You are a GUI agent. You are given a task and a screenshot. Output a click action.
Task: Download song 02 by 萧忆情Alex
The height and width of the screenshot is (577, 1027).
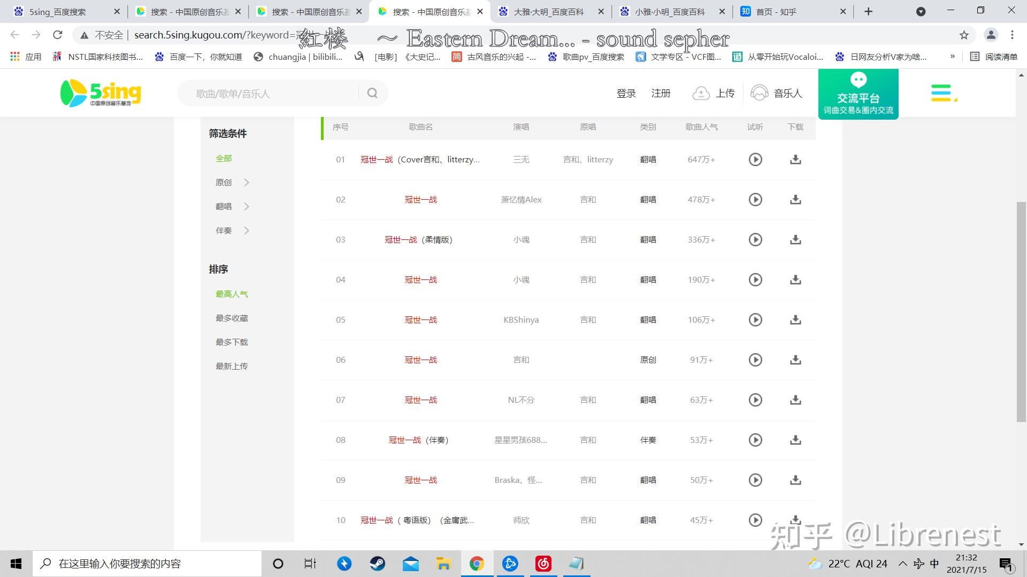click(x=795, y=199)
